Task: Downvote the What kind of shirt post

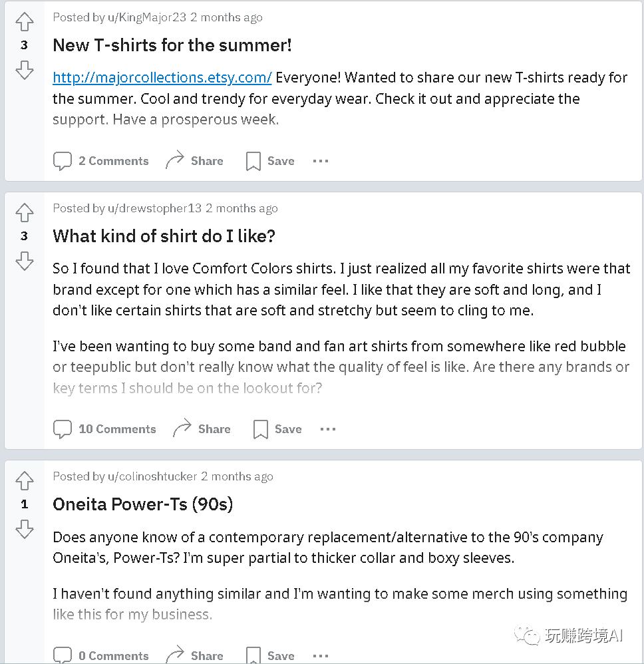Action: pyautogui.click(x=25, y=260)
